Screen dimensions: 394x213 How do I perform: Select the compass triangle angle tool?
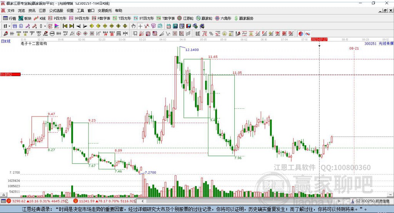click(72, 34)
